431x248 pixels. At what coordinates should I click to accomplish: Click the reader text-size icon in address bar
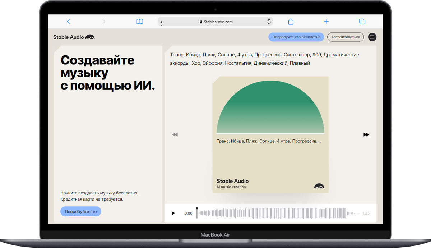click(x=161, y=22)
